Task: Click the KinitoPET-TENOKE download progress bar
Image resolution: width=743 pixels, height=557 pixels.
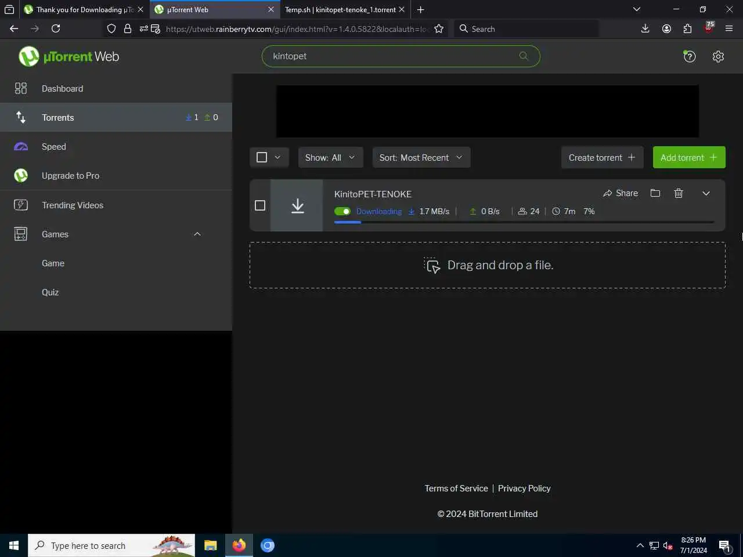Action: pos(524,222)
